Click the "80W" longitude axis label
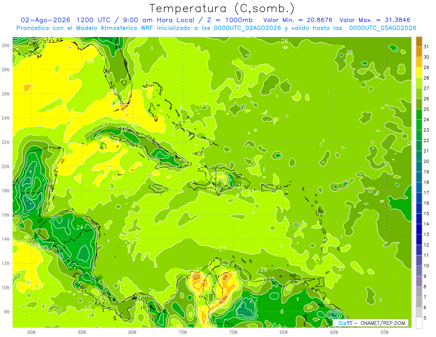 132,332
